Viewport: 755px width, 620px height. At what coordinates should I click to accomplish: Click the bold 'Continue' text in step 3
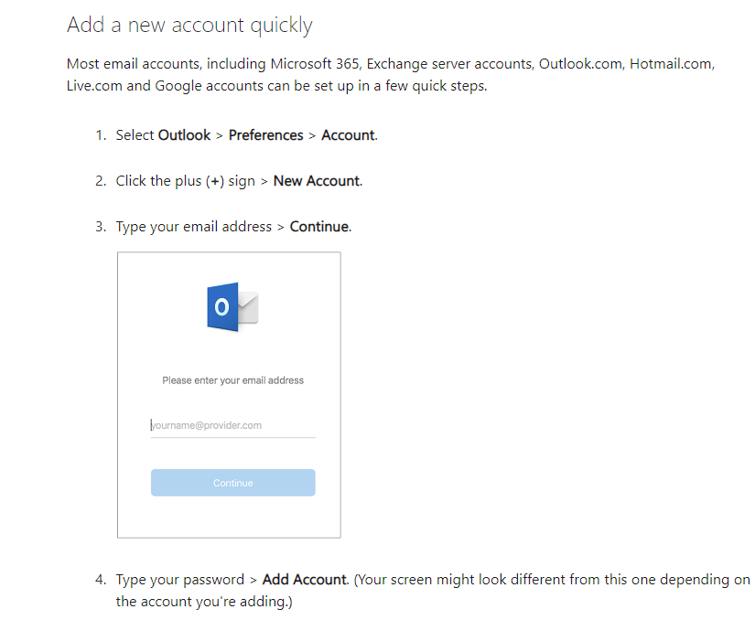click(319, 227)
